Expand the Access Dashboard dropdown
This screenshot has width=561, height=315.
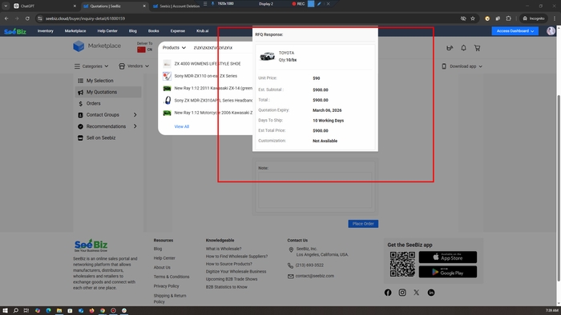coord(515,31)
